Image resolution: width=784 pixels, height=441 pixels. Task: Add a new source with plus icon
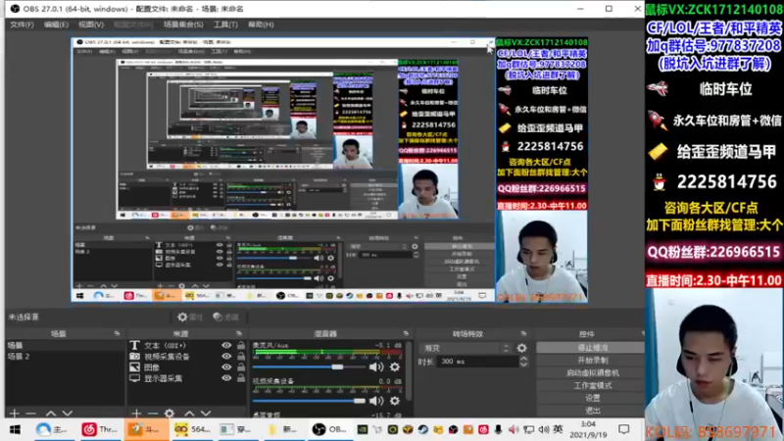pos(136,413)
